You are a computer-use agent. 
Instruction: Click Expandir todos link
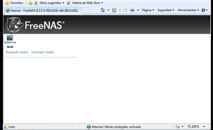pos(17,52)
